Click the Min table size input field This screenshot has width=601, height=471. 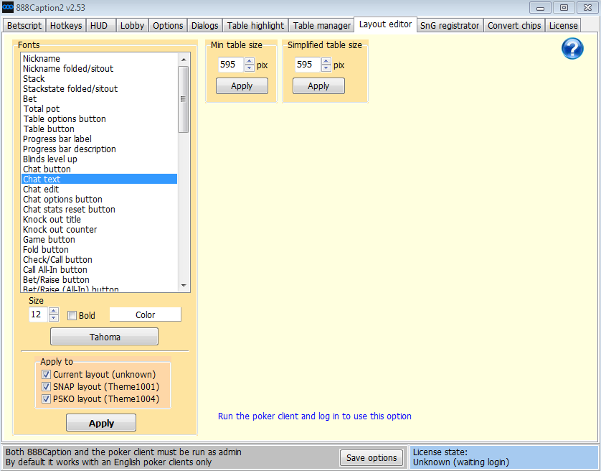231,65
